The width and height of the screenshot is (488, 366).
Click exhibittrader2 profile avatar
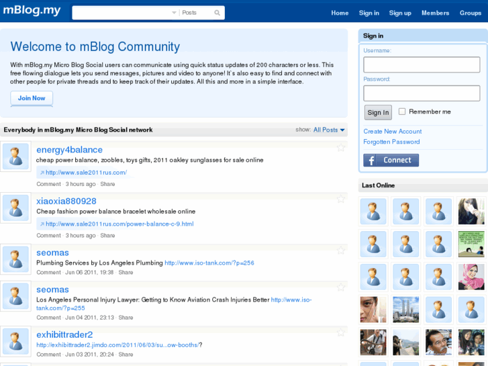pyautogui.click(x=15, y=341)
